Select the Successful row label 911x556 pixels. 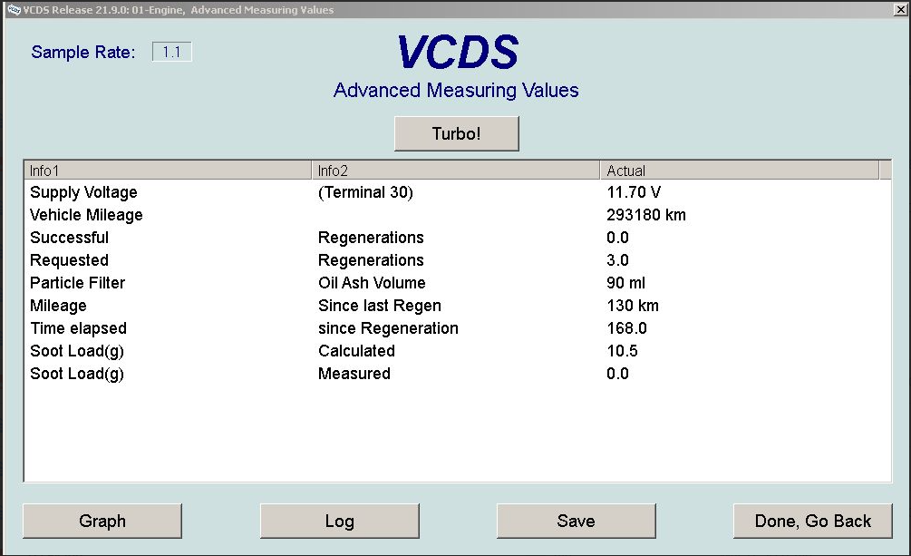click(x=69, y=238)
